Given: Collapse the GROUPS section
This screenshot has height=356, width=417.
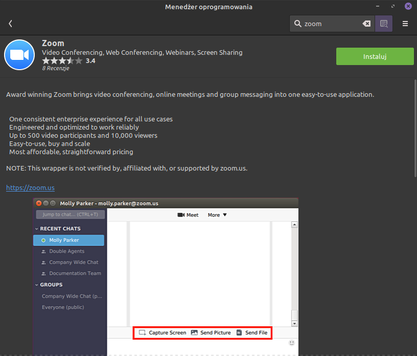Looking at the screenshot, I should tap(37, 285).
